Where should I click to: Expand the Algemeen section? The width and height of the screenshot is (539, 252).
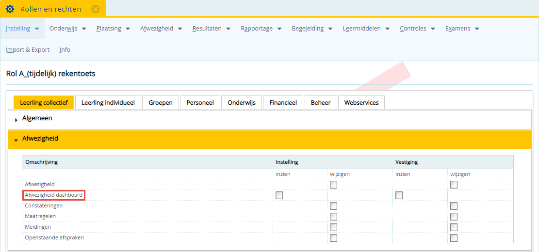(270, 119)
